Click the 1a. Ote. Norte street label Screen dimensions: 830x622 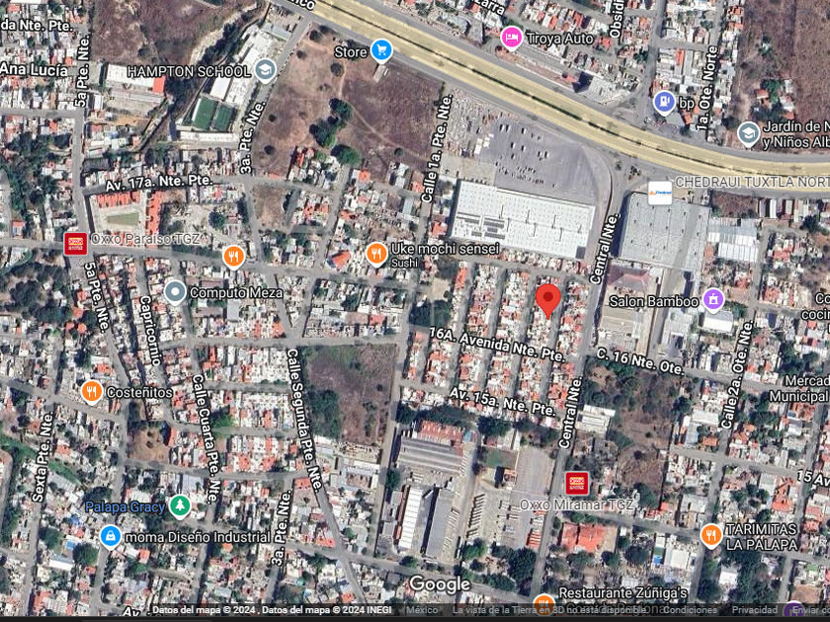point(707,88)
